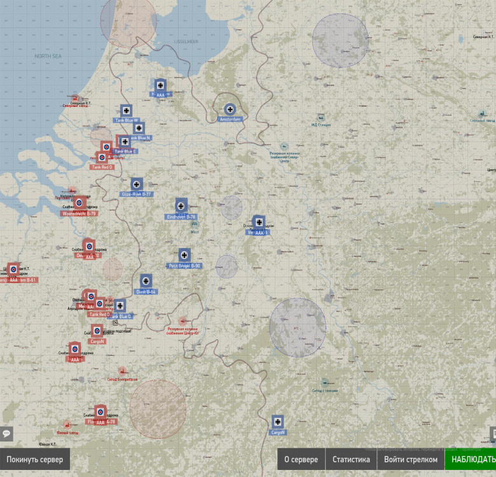Click the Склад Боеприпасов depot icon
This screenshot has width=496, height=477.
(122, 371)
